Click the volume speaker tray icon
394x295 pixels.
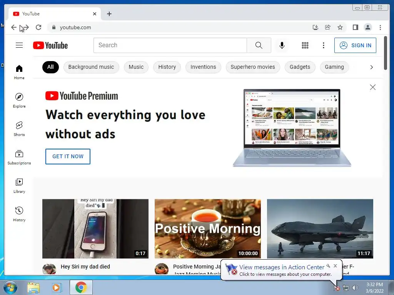coord(355,288)
